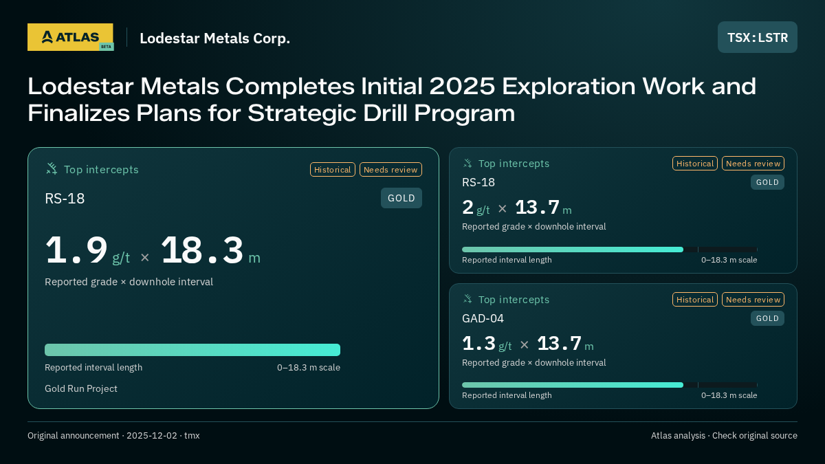The image size is (825, 464).
Task: Click the Atlas logo badge
Action: (x=70, y=37)
